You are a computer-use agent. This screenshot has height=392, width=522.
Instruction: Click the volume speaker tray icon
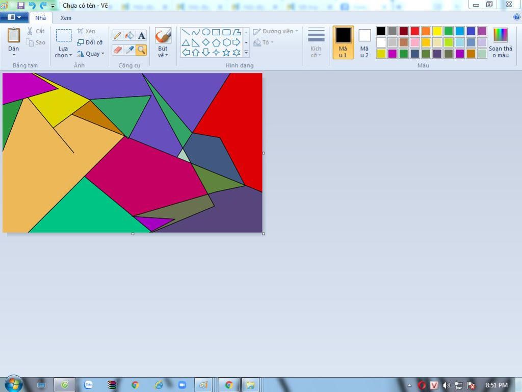pyautogui.click(x=446, y=386)
